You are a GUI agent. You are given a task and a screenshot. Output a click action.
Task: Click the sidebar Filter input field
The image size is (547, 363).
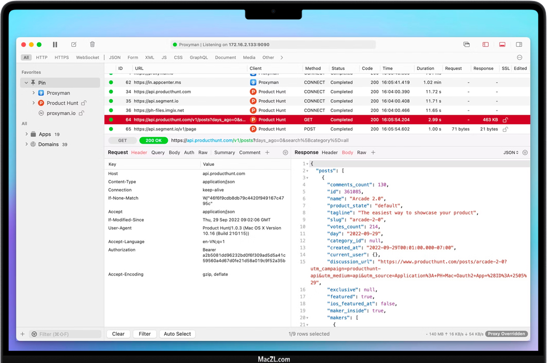click(x=66, y=334)
